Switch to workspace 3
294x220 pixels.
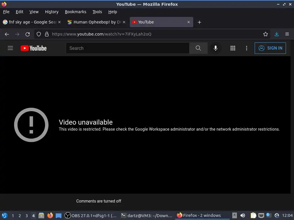(27, 216)
